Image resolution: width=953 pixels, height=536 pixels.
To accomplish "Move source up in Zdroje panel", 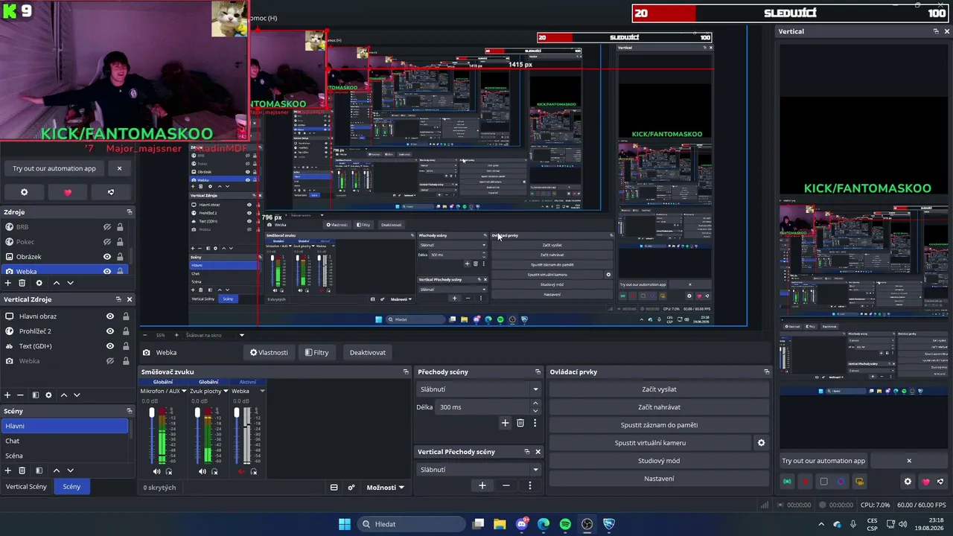I will (x=56, y=283).
